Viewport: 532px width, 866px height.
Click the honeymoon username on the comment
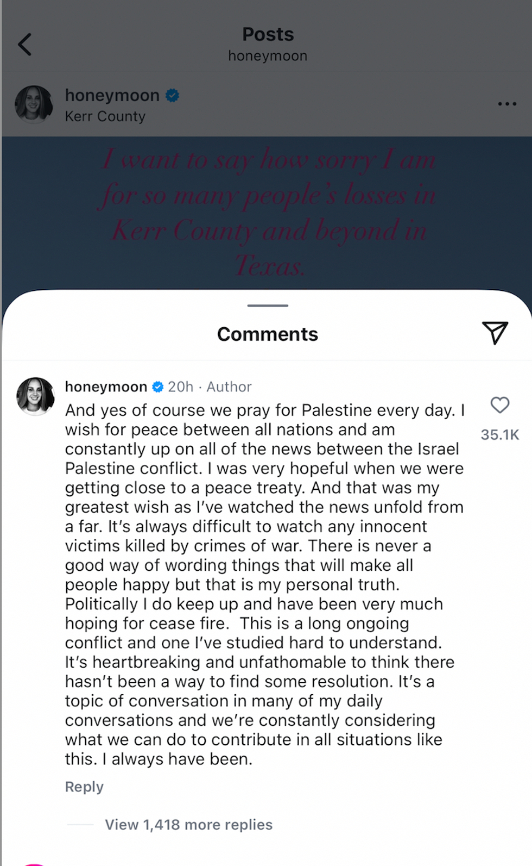(106, 387)
